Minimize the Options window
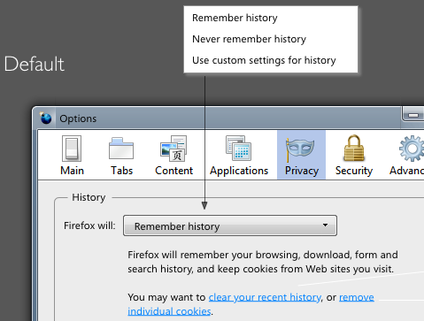 [x=413, y=115]
